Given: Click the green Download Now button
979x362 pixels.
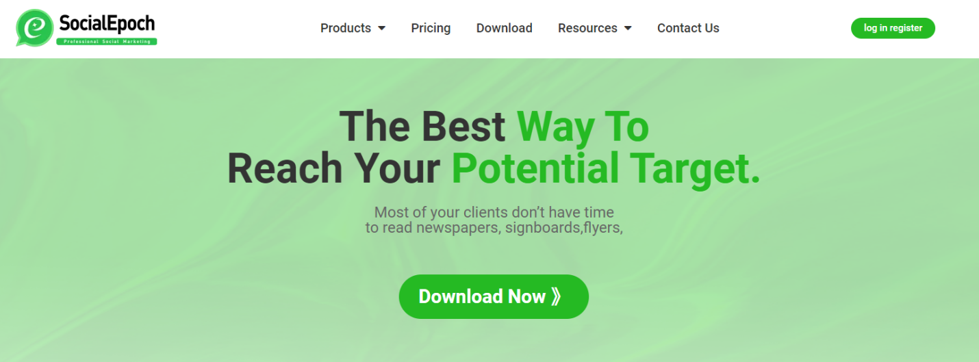Looking at the screenshot, I should tap(494, 296).
